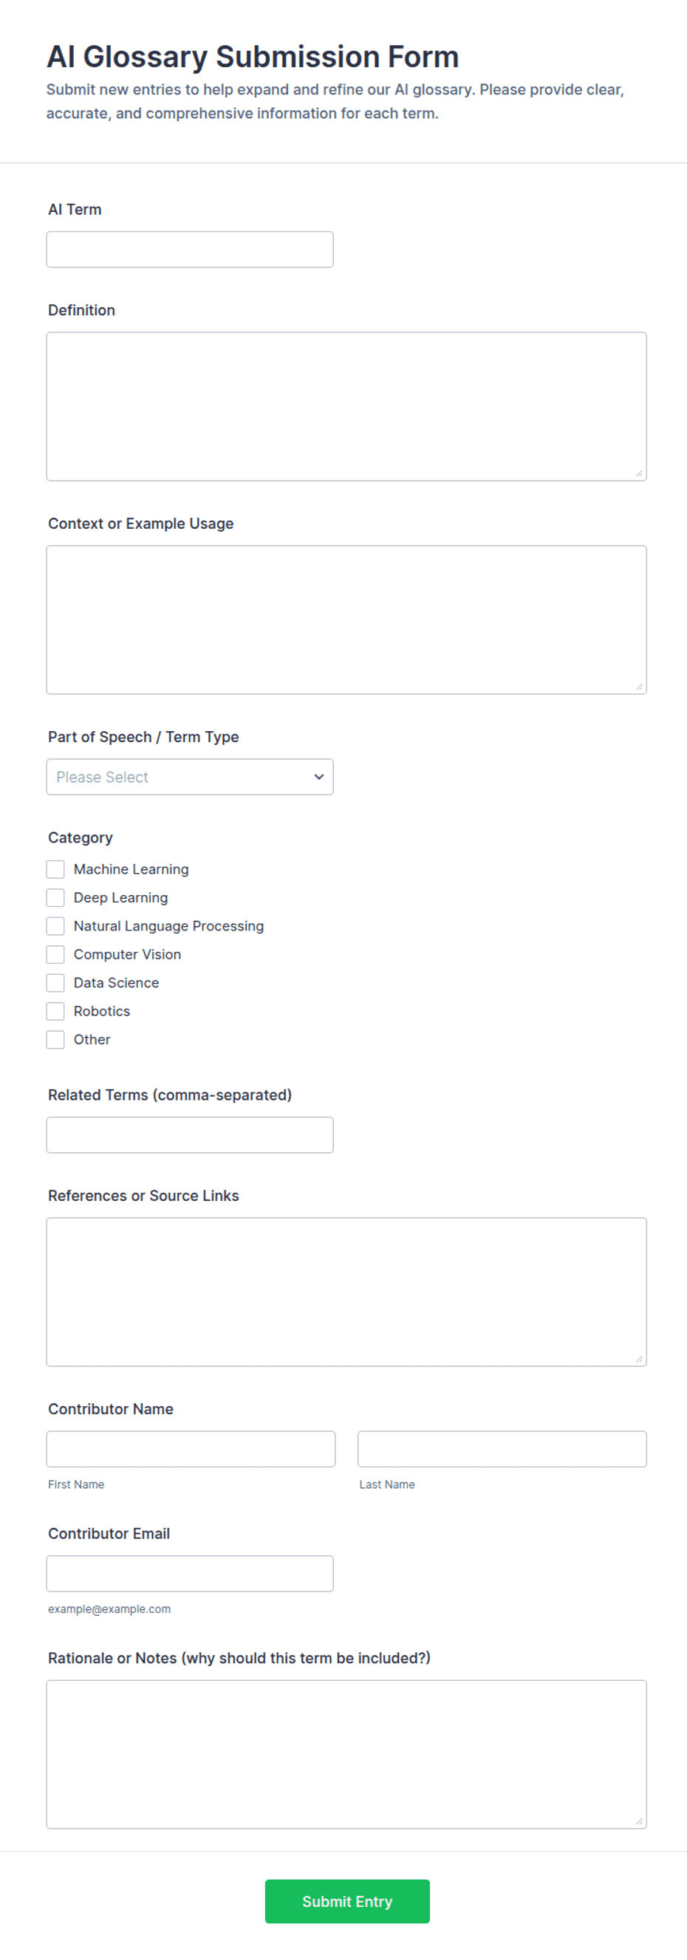687x1960 pixels.
Task: Check the Data Science box
Action: pos(55,983)
